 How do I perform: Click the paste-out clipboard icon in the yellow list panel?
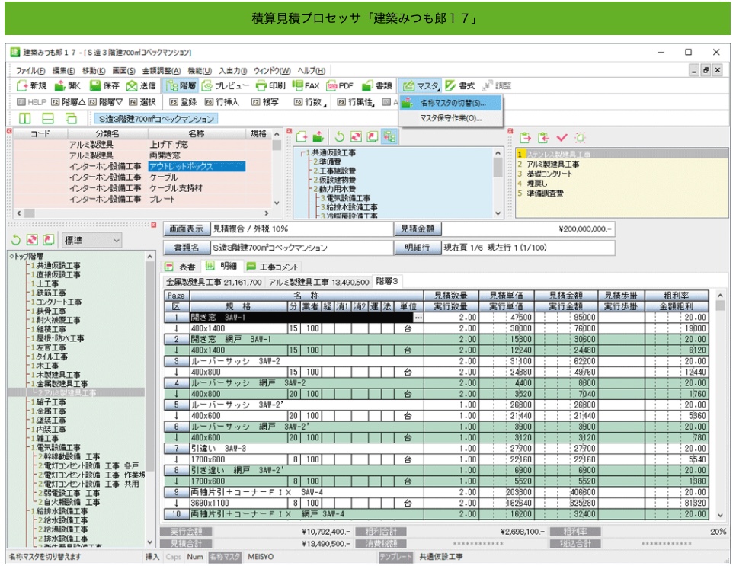(525, 138)
